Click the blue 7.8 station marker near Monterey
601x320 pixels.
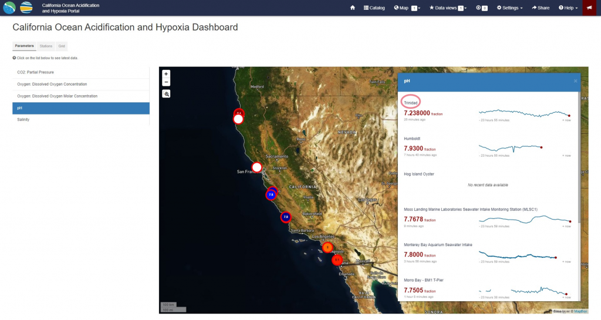tap(271, 195)
